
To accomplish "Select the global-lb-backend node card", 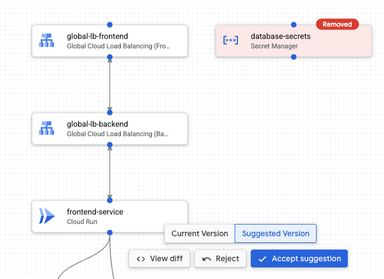I will pyautogui.click(x=110, y=129).
